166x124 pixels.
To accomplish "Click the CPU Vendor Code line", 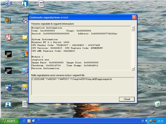I will (x=66, y=45).
